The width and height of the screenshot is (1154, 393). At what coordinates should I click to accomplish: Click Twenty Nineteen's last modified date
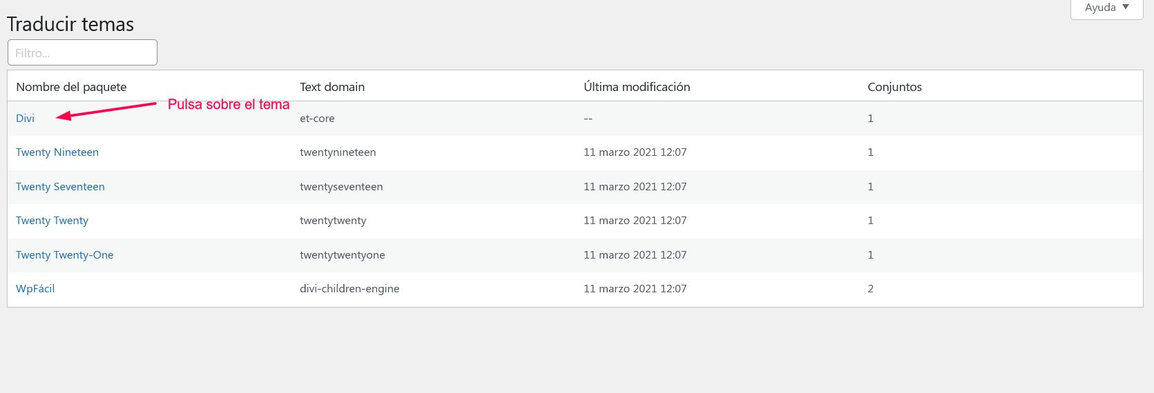click(x=635, y=152)
